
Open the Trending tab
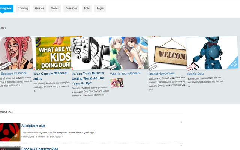[x=23, y=8]
